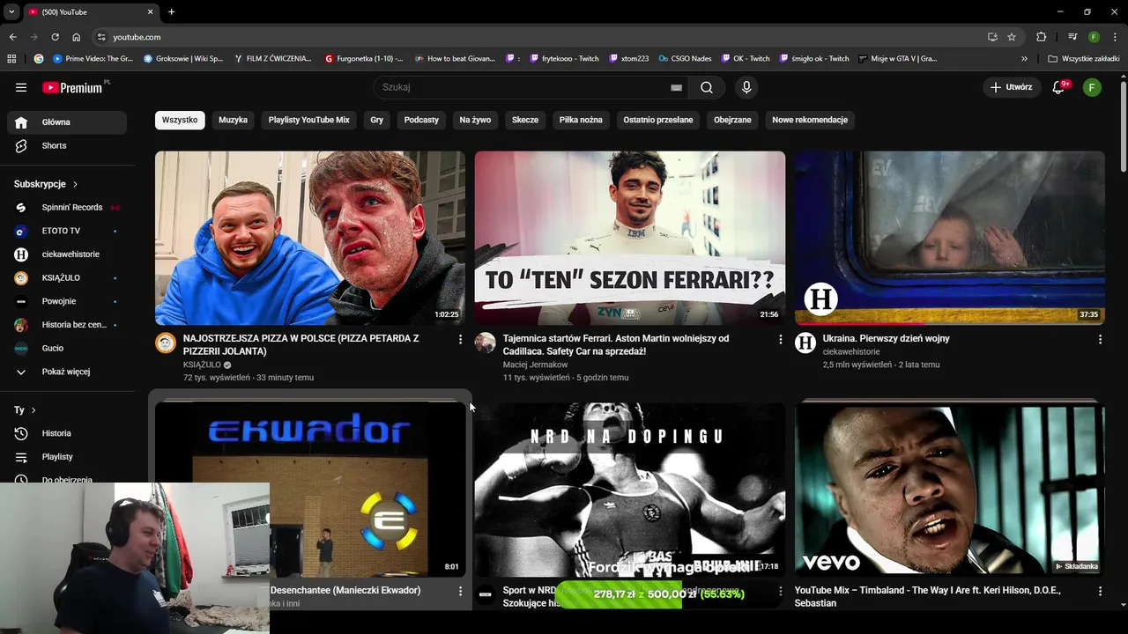Select the Gry filter chip
Image resolution: width=1128 pixels, height=634 pixels.
[377, 120]
